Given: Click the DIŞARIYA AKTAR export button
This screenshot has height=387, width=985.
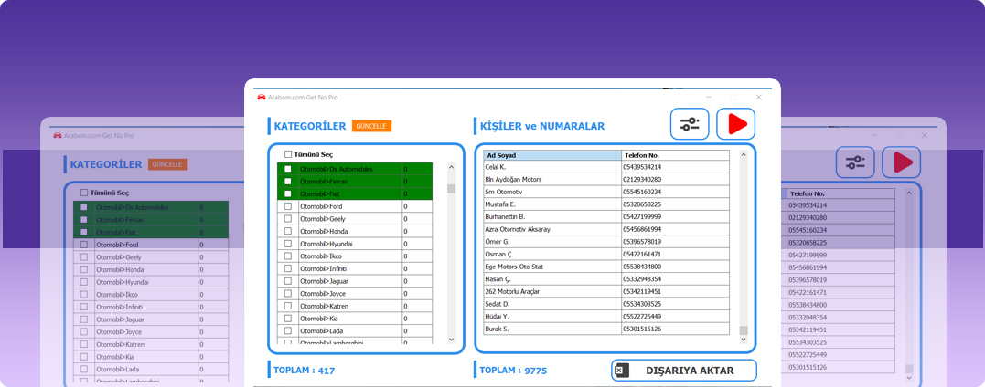Looking at the screenshot, I should [684, 371].
